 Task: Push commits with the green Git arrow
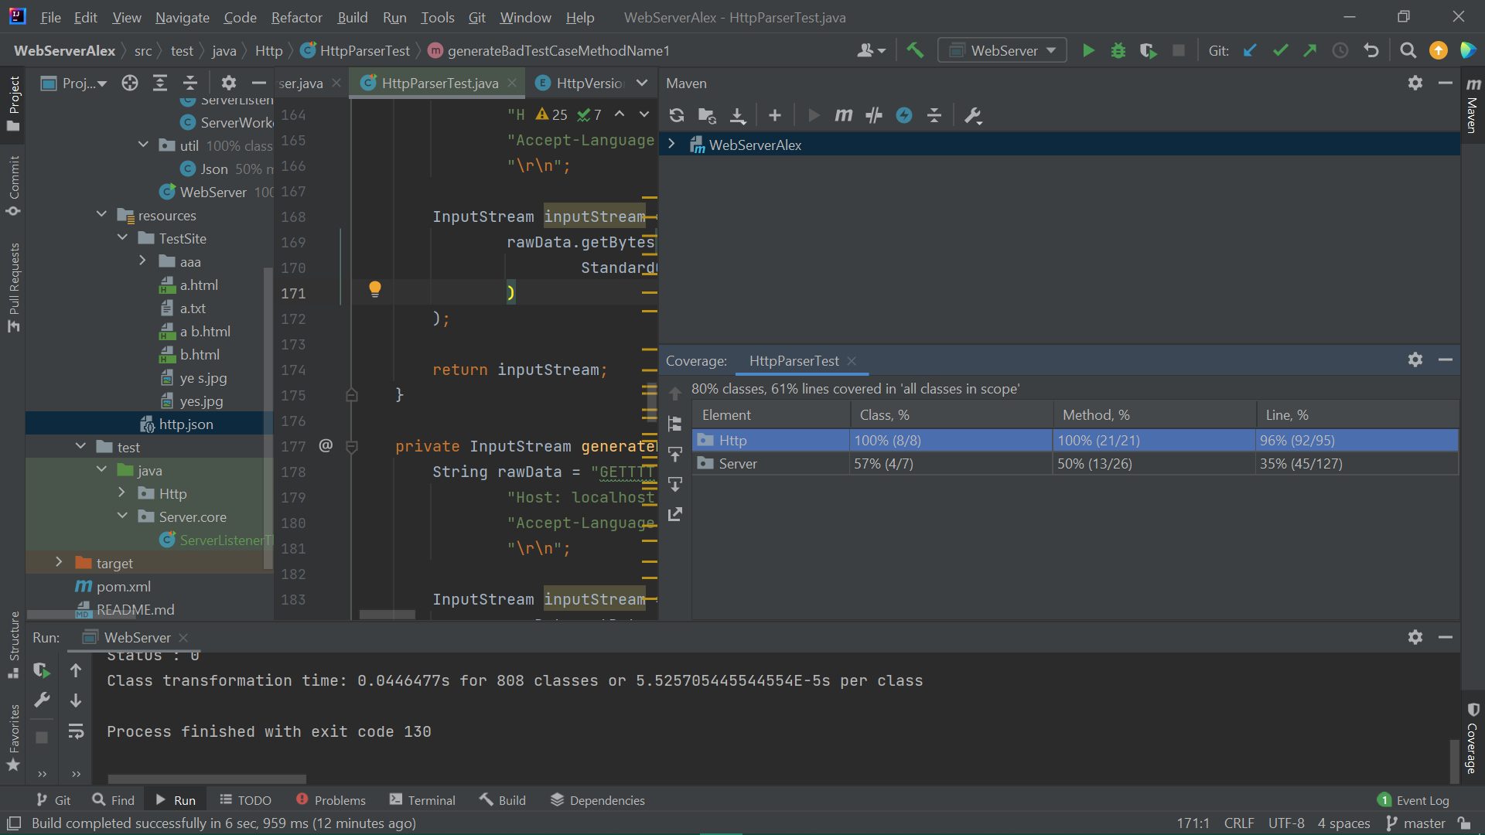1310,49
